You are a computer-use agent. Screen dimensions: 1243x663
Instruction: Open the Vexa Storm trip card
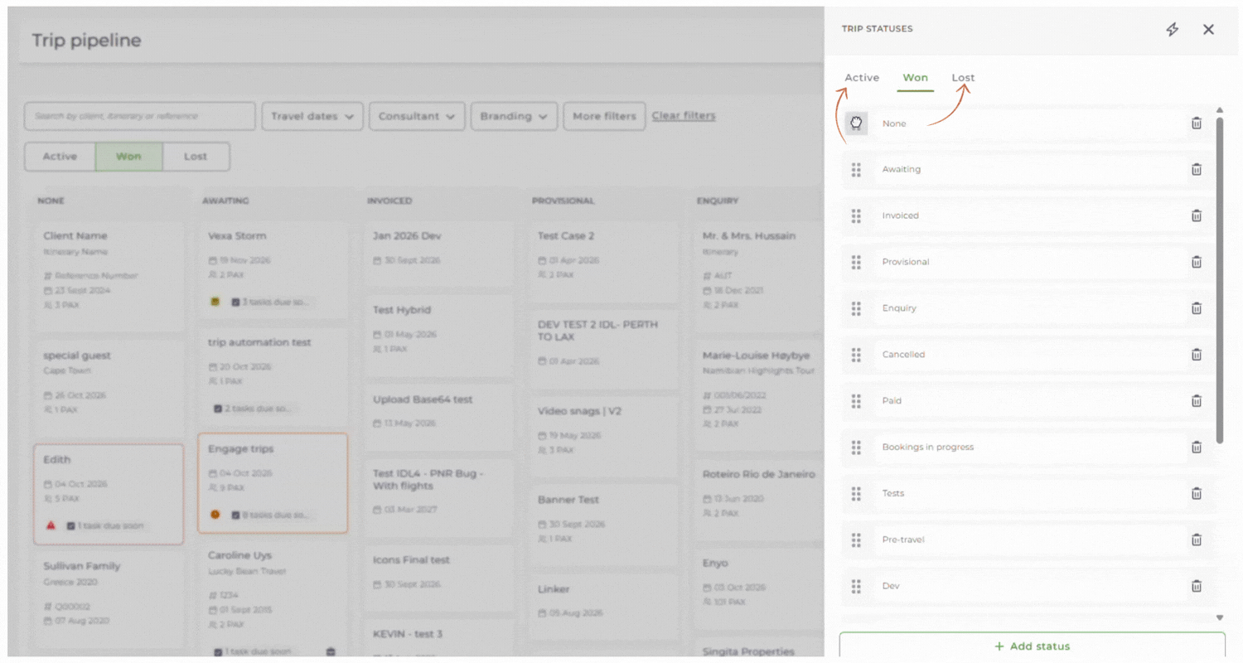(x=273, y=269)
